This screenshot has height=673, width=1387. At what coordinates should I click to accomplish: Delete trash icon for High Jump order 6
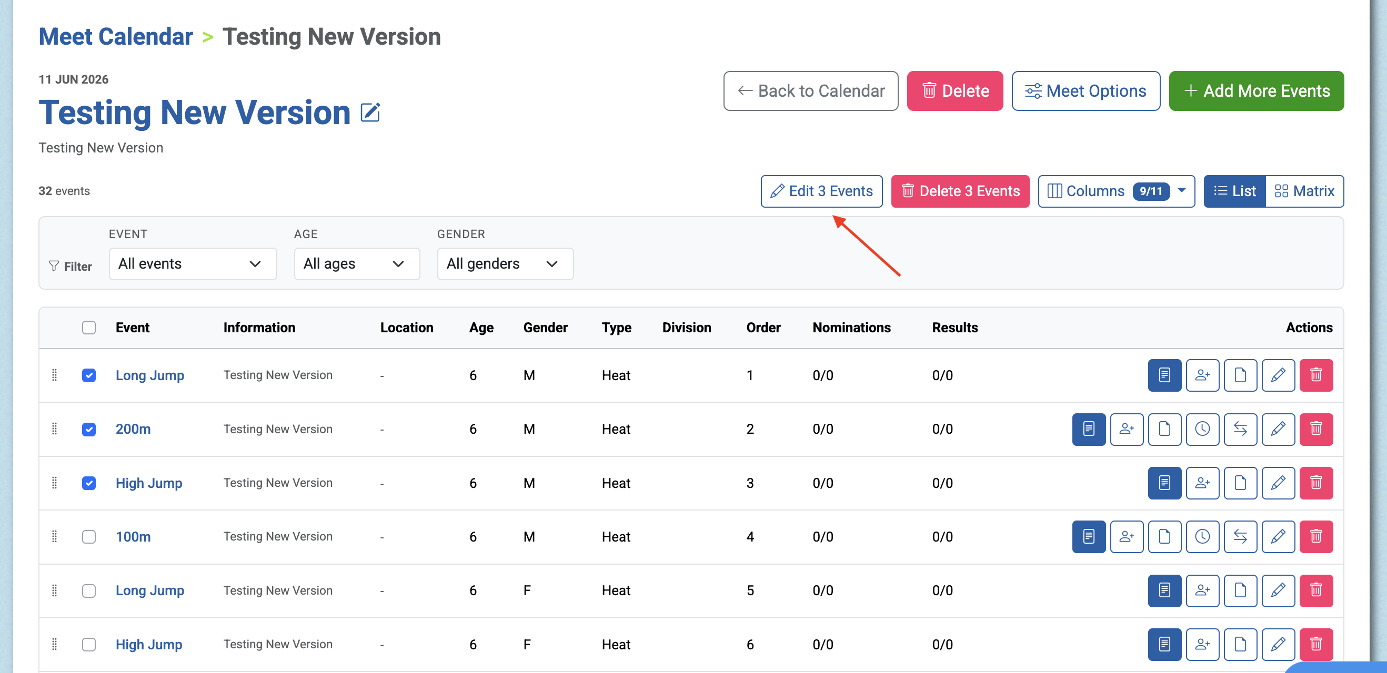pos(1316,644)
